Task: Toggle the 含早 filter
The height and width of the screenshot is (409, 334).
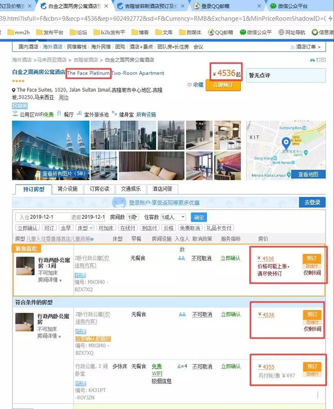Action: pyautogui.click(x=66, y=228)
